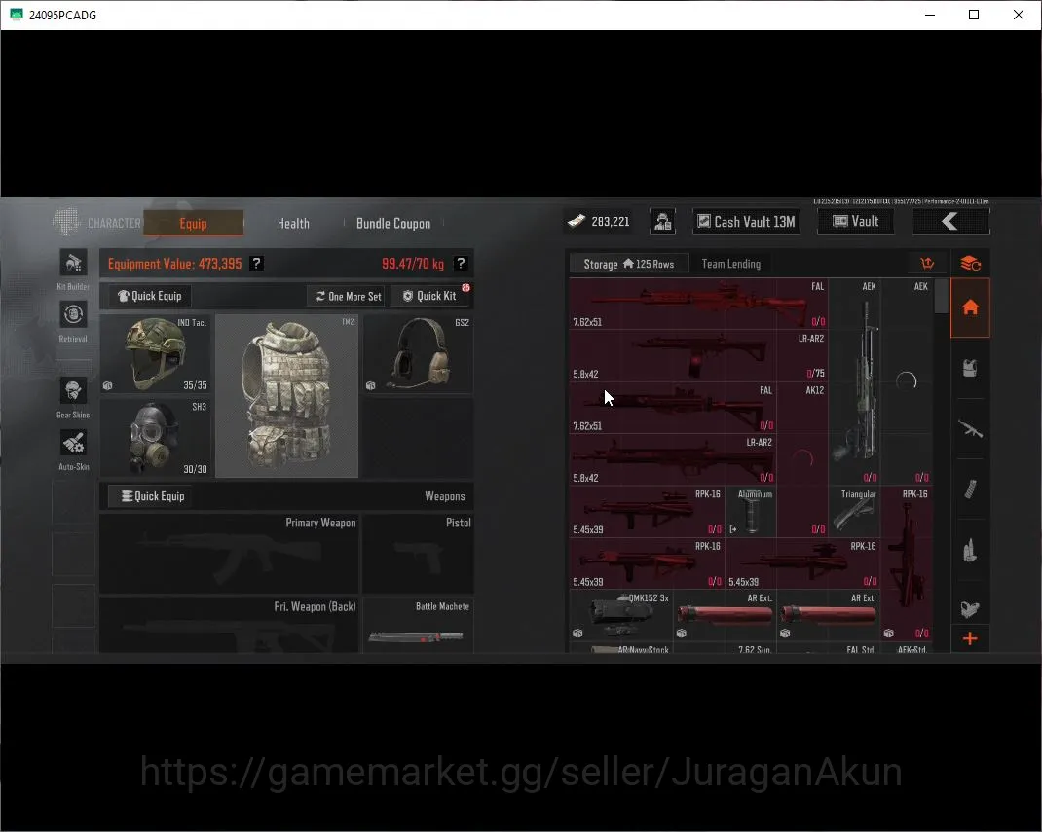Open Cash Vault 13M

click(x=746, y=221)
